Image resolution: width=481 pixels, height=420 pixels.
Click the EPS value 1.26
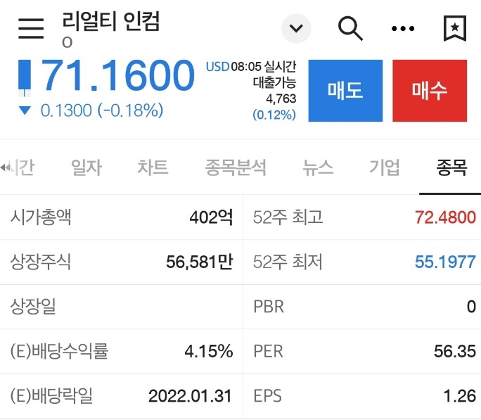coord(459,396)
